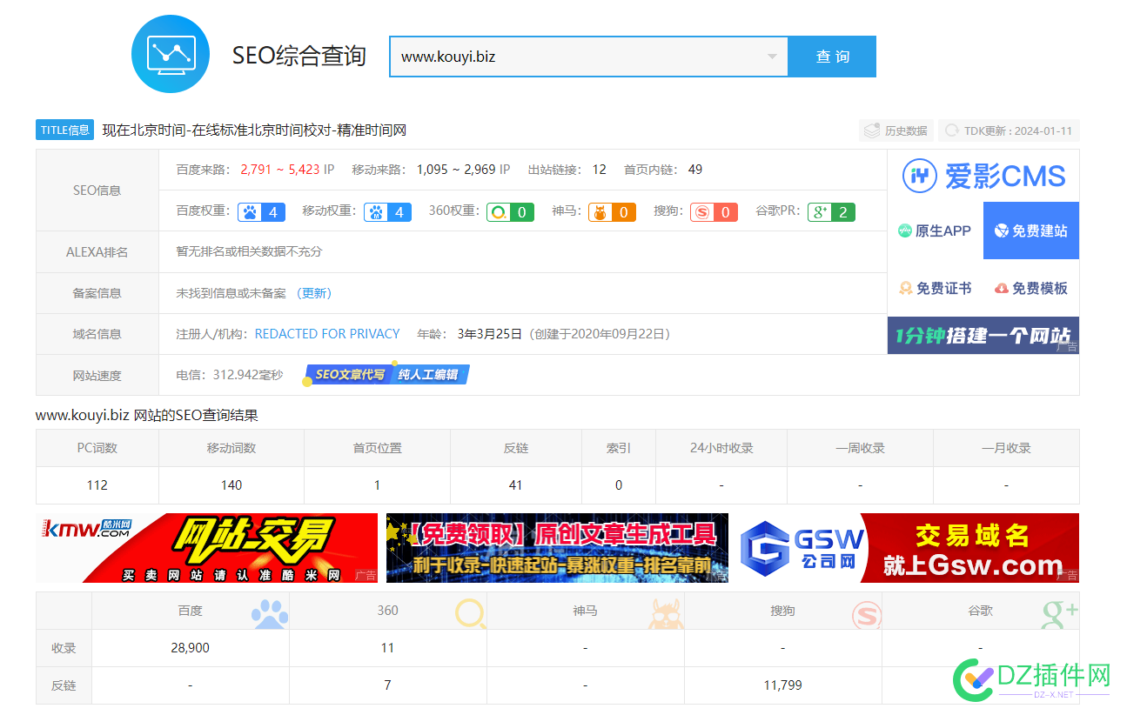The height and width of the screenshot is (715, 1127).
Task: Click the 搜狗 red weight badge
Action: [x=714, y=211]
